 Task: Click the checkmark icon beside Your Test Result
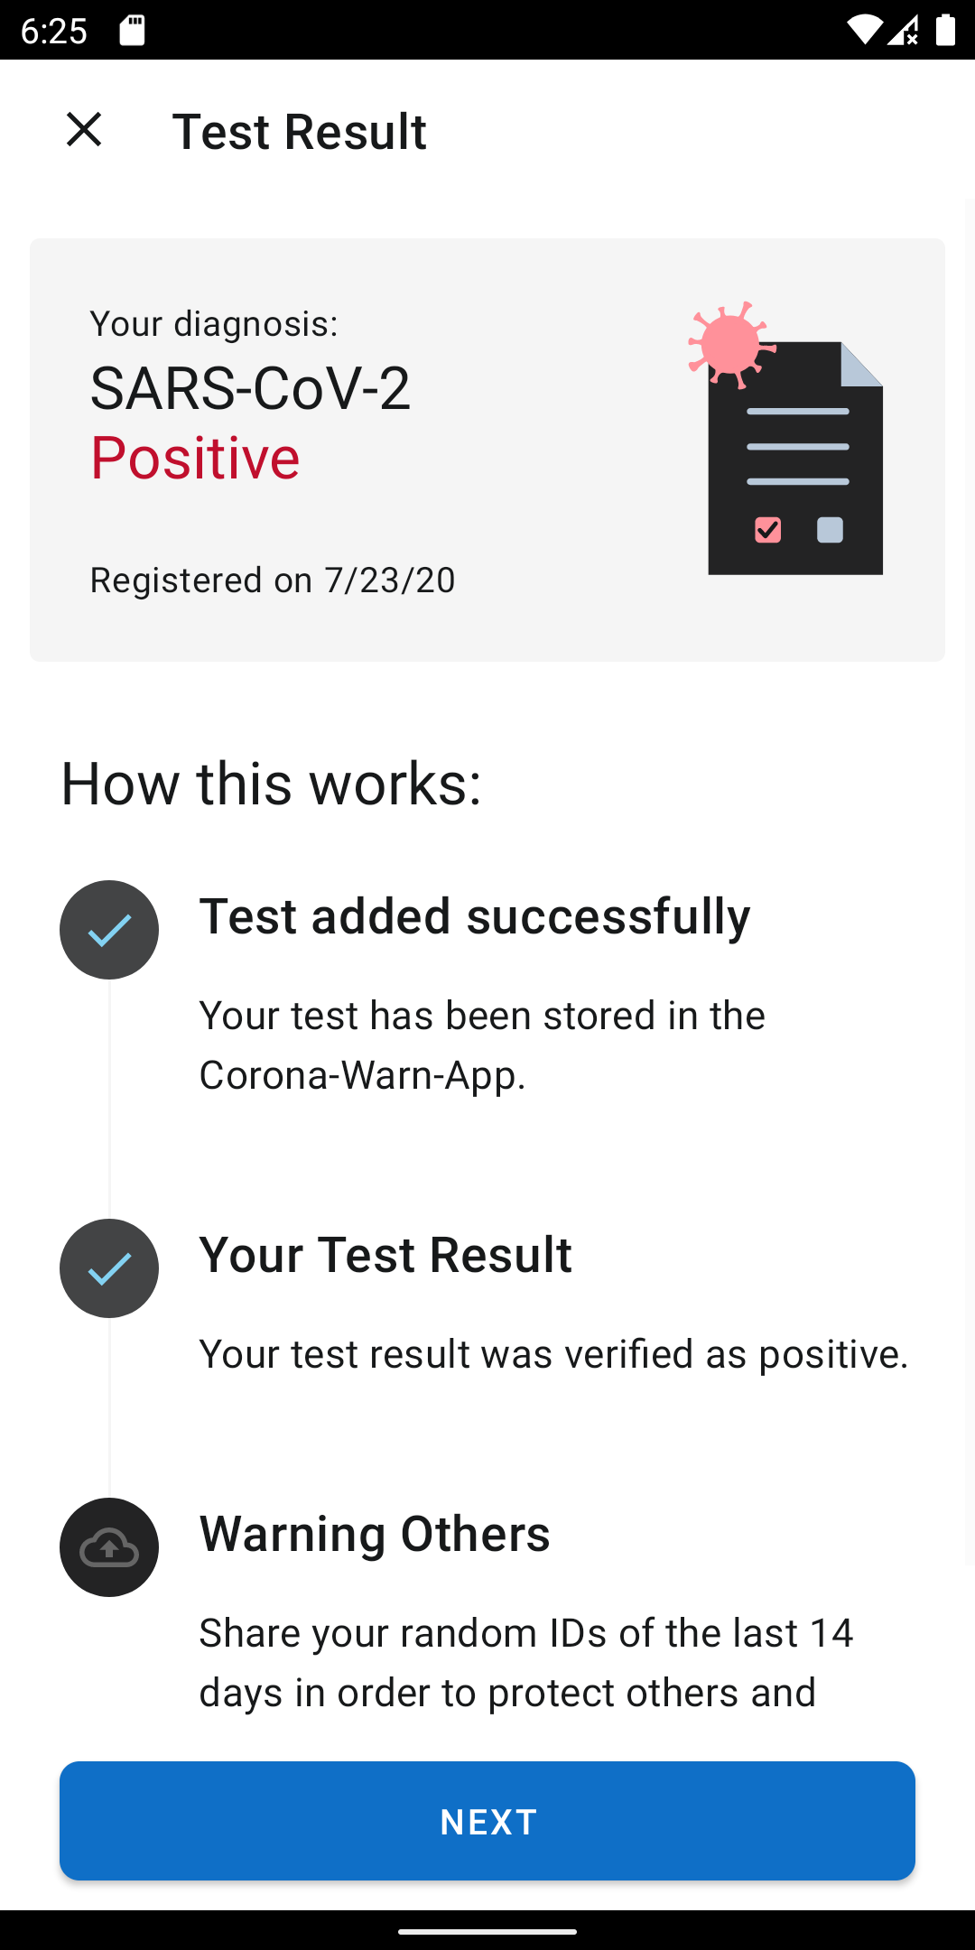pyautogui.click(x=109, y=1268)
